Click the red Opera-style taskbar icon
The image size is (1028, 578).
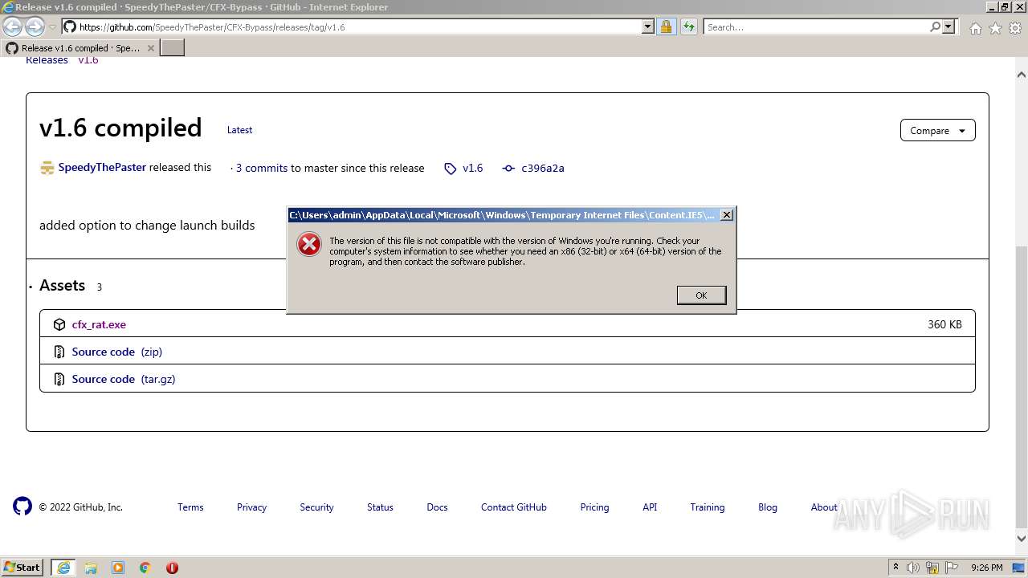tap(172, 568)
